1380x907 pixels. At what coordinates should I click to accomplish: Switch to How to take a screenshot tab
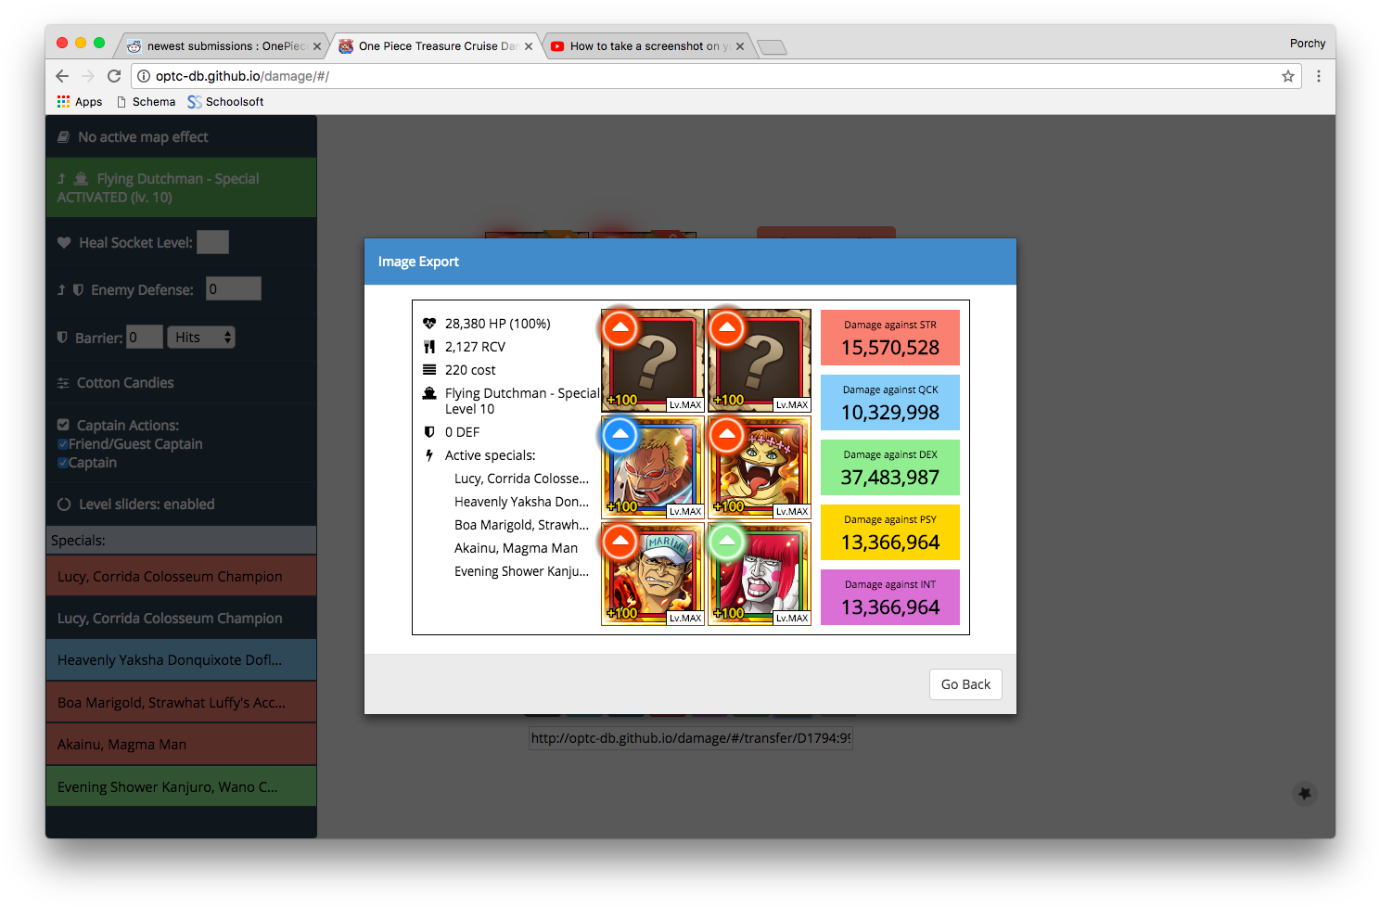click(645, 46)
